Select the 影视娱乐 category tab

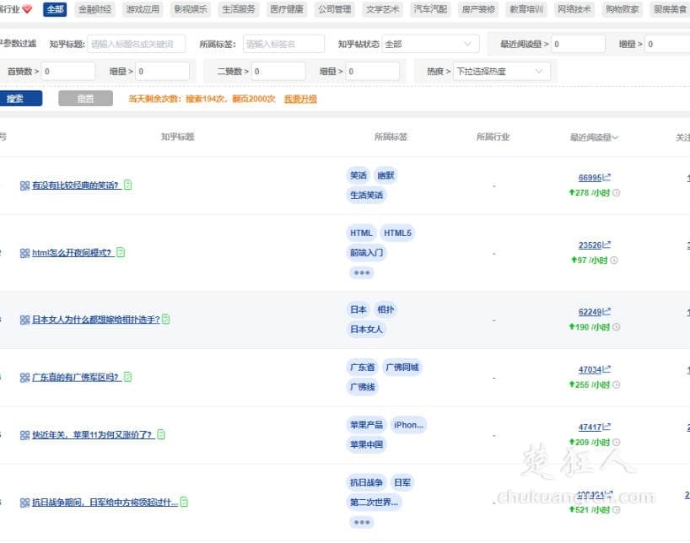click(190, 9)
